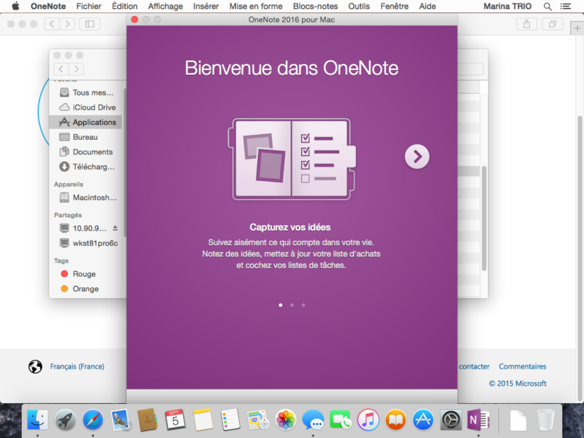The image size is (584, 438).
Task: Go back in the Finder window
Action: [x=61, y=69]
